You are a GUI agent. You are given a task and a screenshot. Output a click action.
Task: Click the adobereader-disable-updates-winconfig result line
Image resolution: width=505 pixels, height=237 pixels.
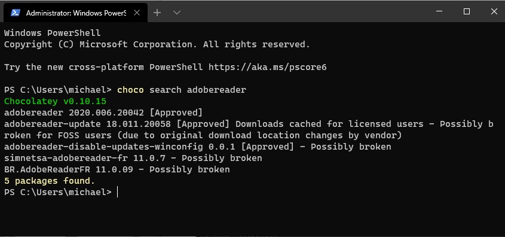coord(197,147)
